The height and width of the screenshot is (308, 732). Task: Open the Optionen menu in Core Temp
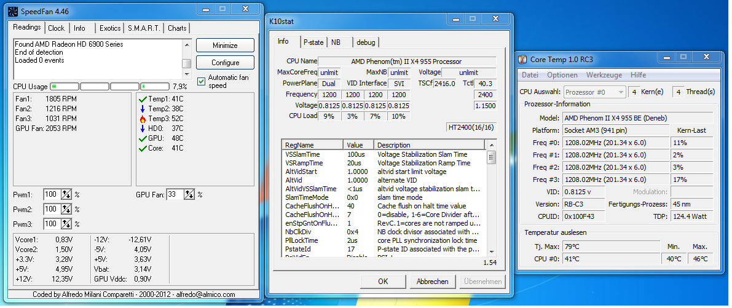562,74
